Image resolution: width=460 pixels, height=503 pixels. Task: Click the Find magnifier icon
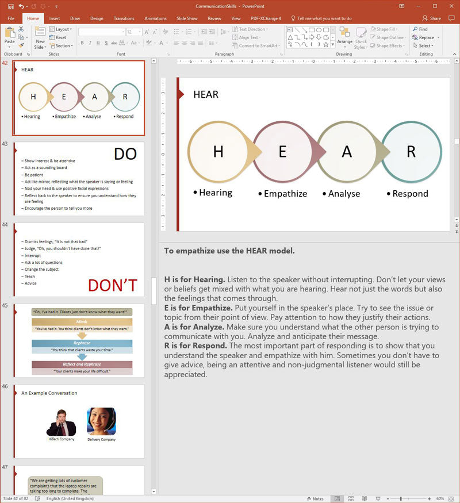415,29
